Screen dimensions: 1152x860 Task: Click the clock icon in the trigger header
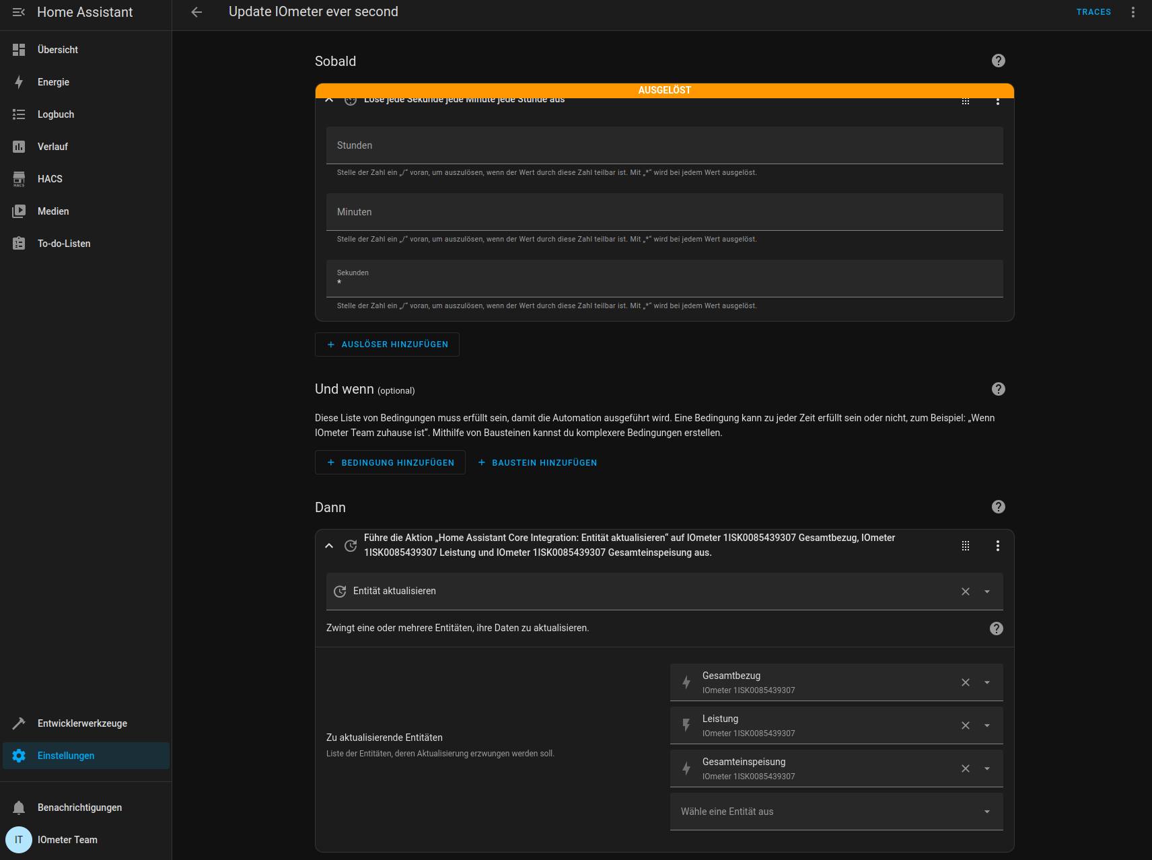click(351, 102)
